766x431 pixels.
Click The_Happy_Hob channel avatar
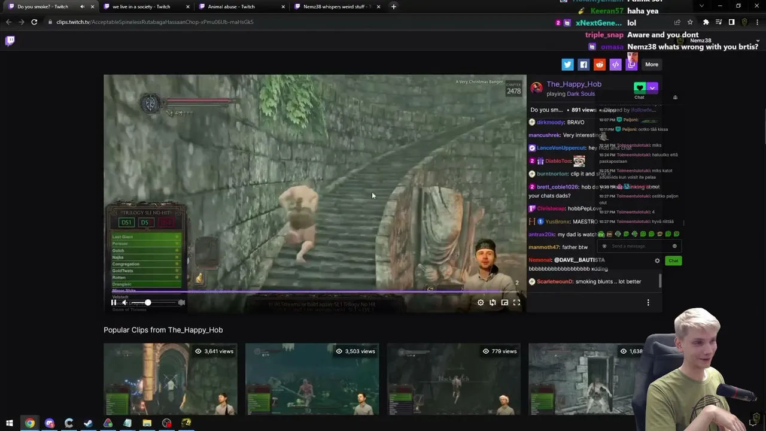click(x=537, y=89)
